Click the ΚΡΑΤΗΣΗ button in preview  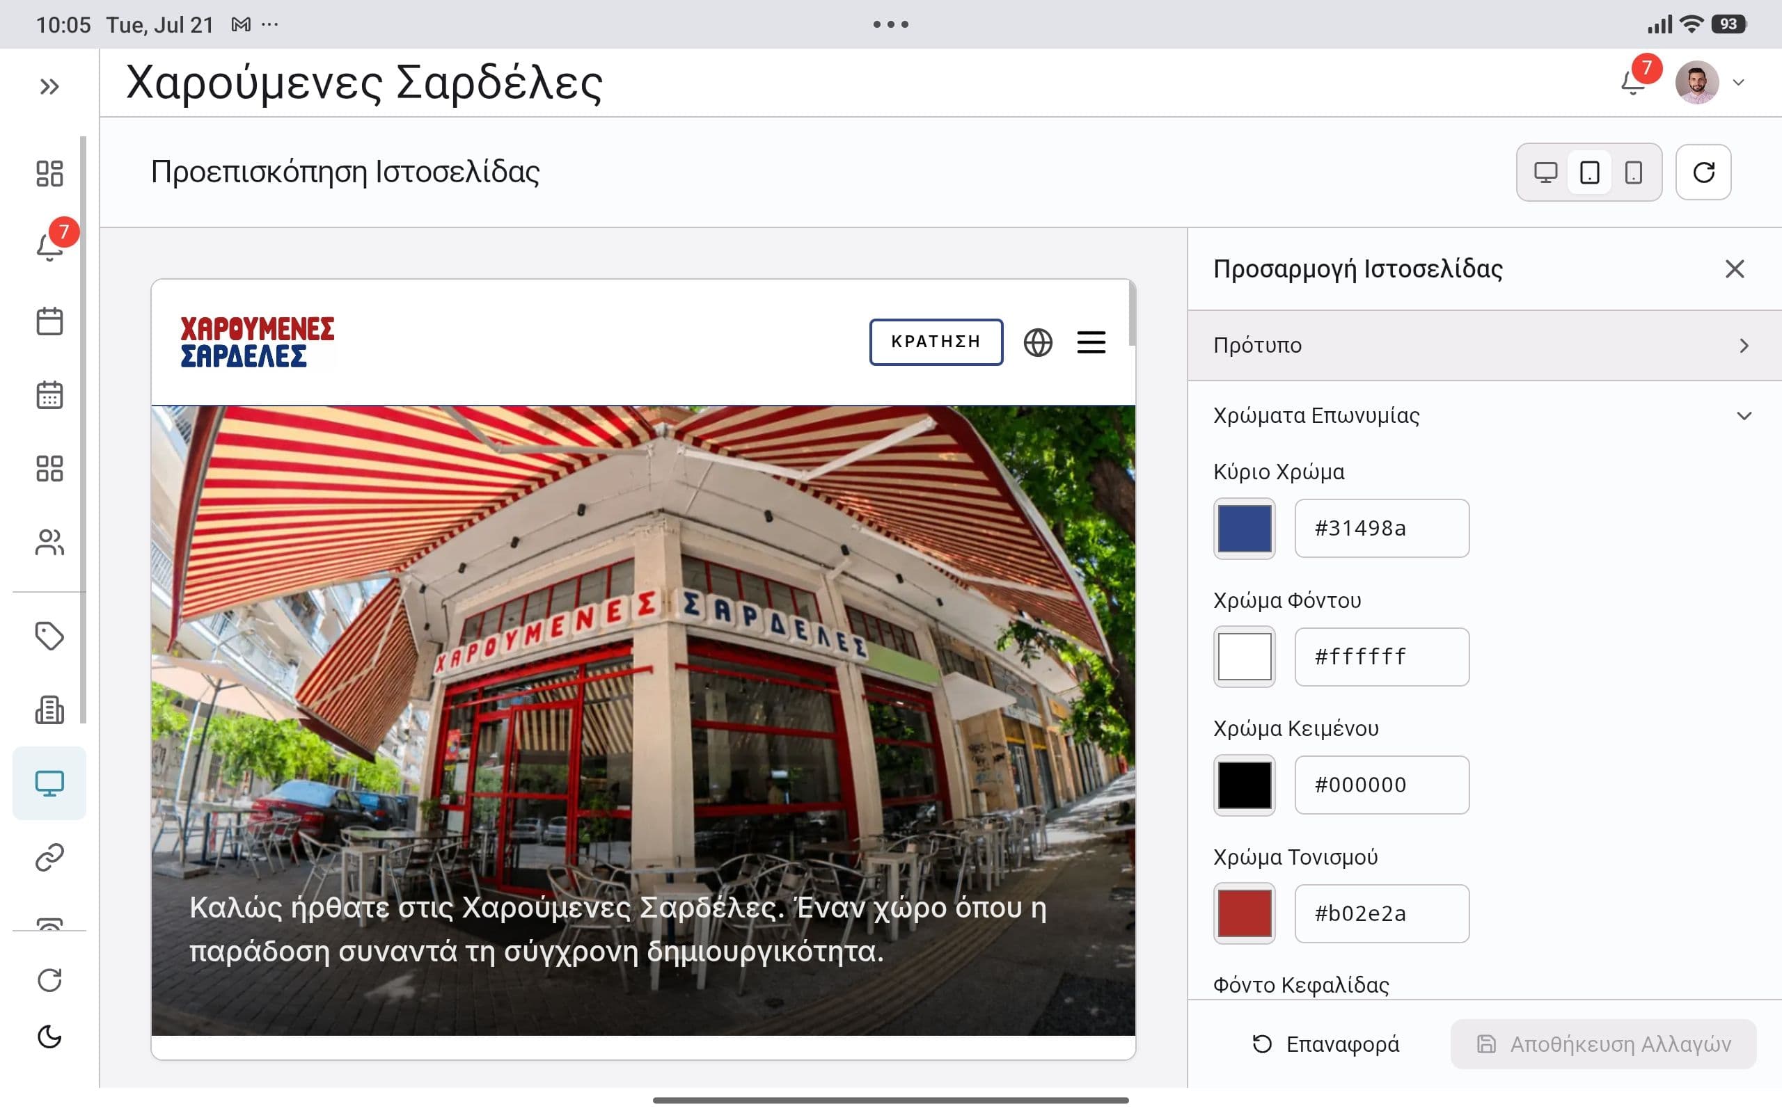tap(936, 342)
